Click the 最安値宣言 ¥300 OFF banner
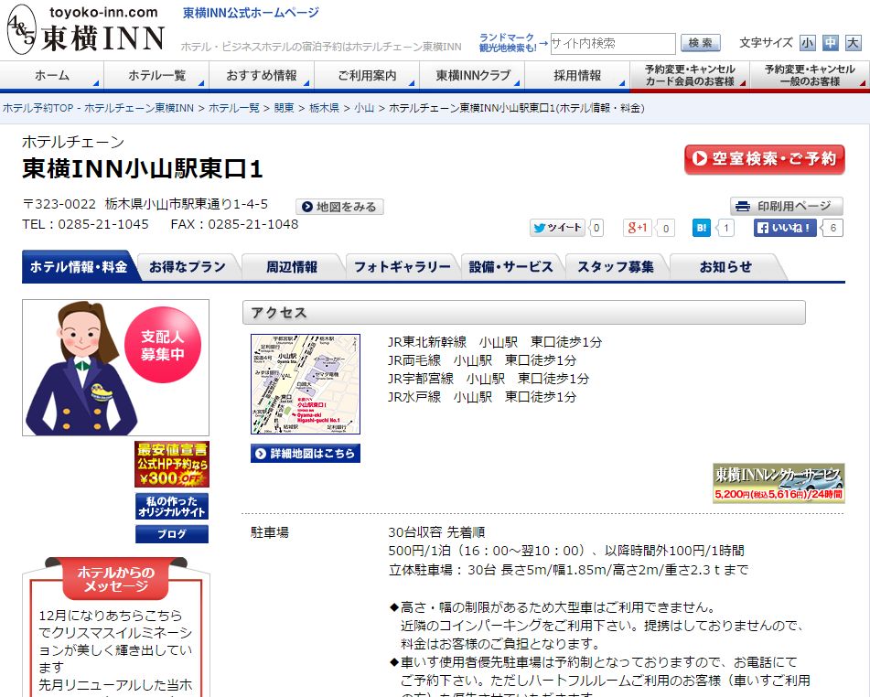The width and height of the screenshot is (870, 697). pos(172,465)
